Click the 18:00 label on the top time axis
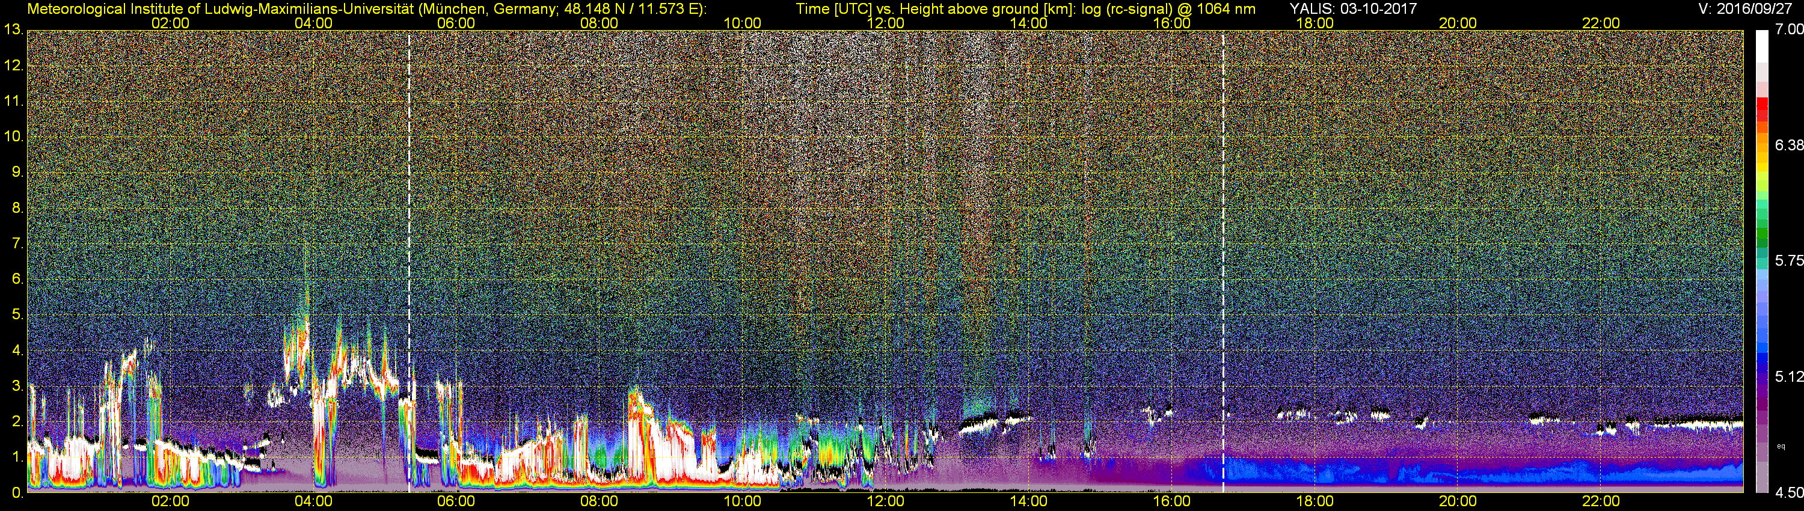This screenshot has height=511, width=1804. click(x=1315, y=23)
